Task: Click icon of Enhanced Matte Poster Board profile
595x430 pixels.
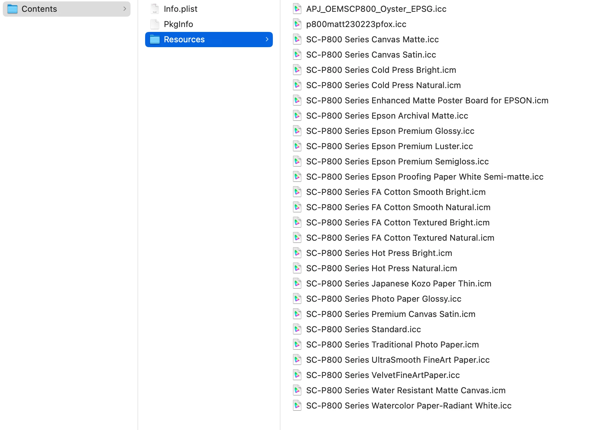Action: coord(297,101)
